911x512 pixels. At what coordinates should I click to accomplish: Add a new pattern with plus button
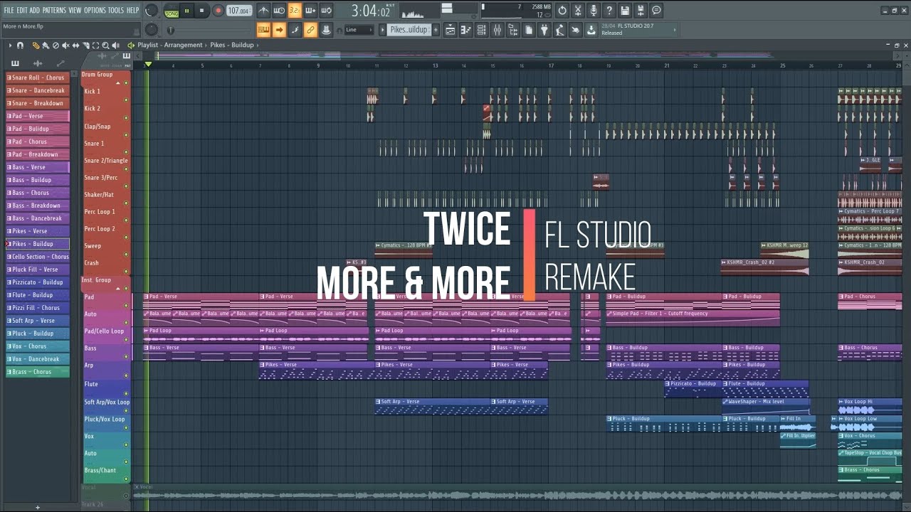[436, 30]
